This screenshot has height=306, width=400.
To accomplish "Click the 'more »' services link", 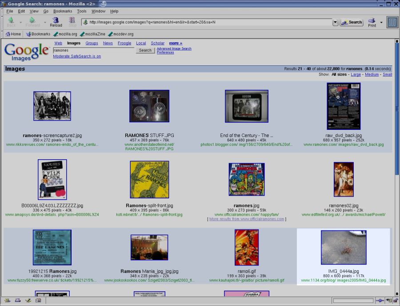I will click(x=176, y=43).
